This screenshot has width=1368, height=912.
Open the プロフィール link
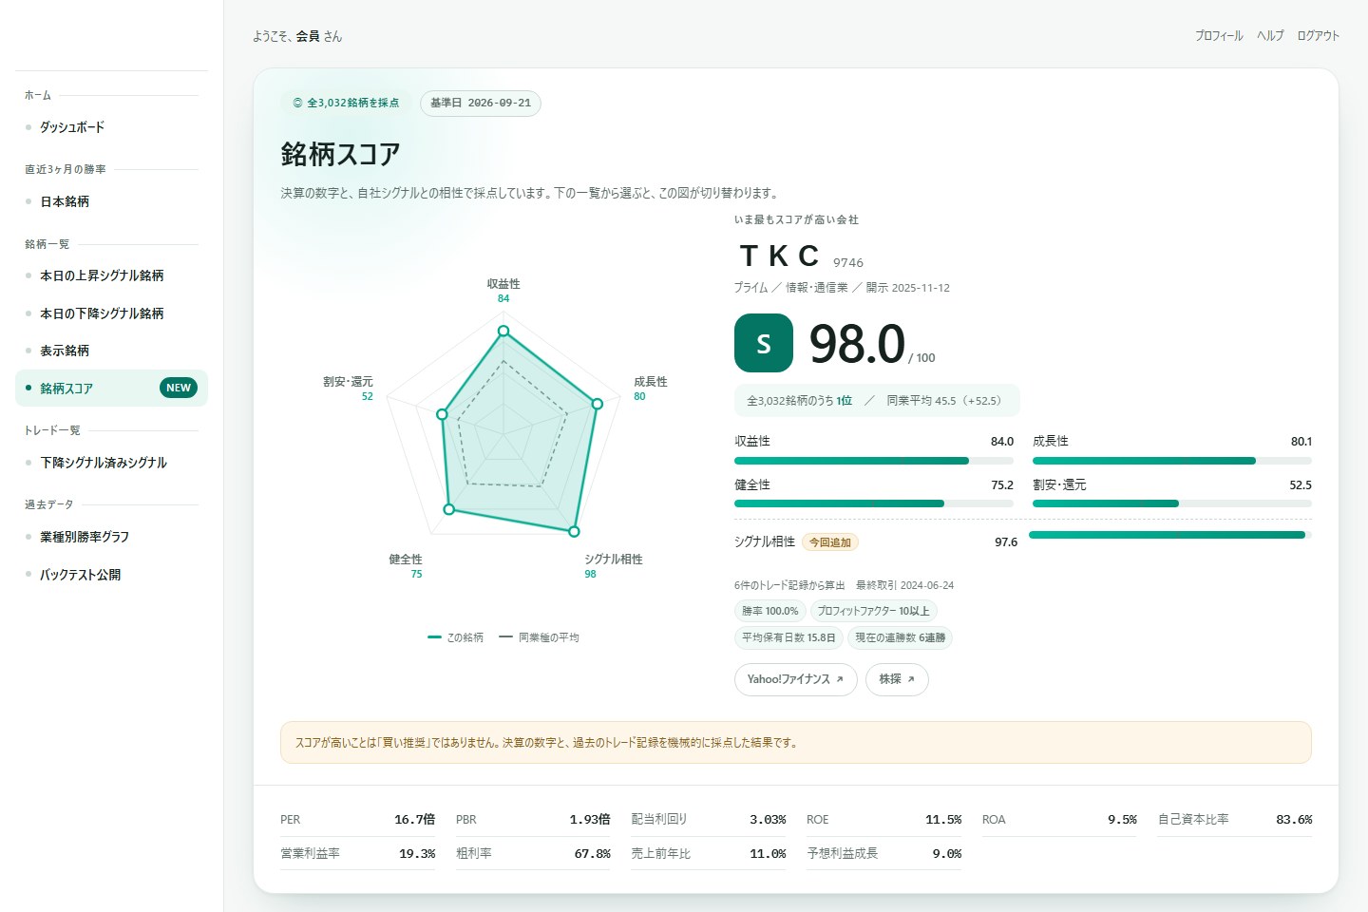pyautogui.click(x=1219, y=36)
